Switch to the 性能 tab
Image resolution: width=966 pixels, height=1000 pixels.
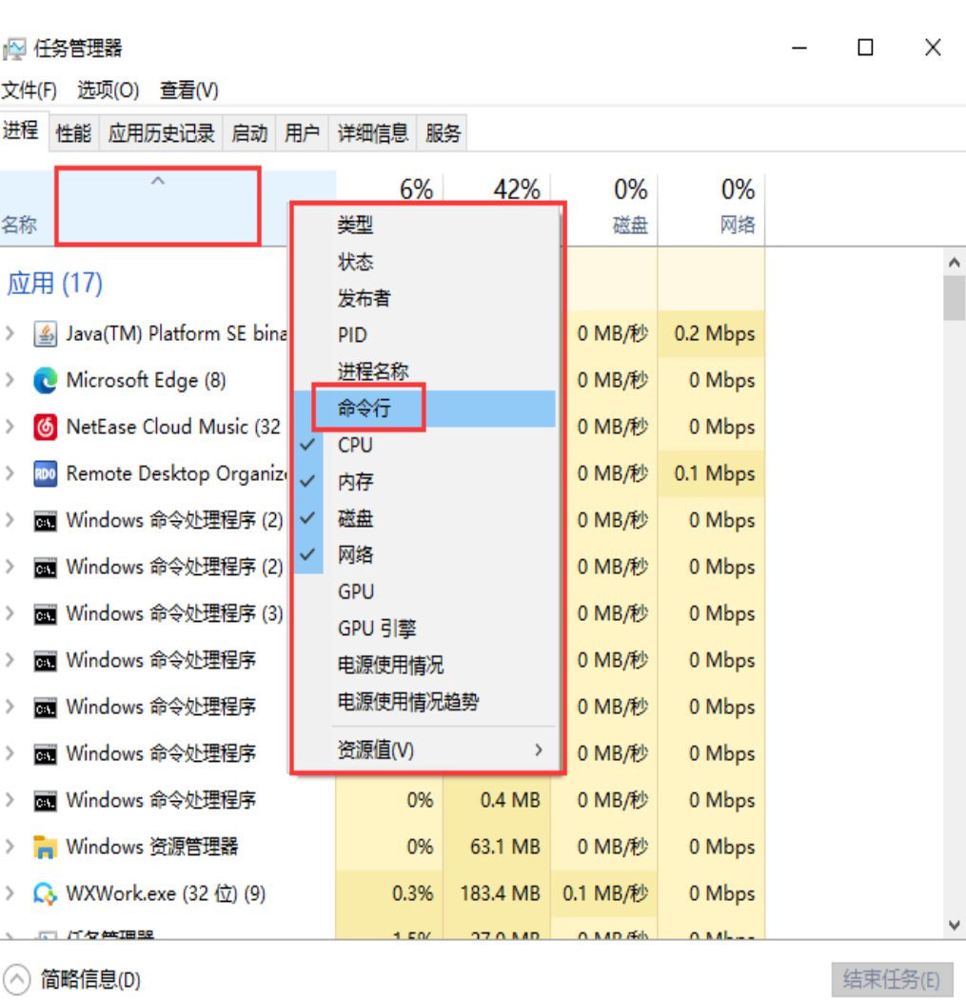pyautogui.click(x=73, y=133)
